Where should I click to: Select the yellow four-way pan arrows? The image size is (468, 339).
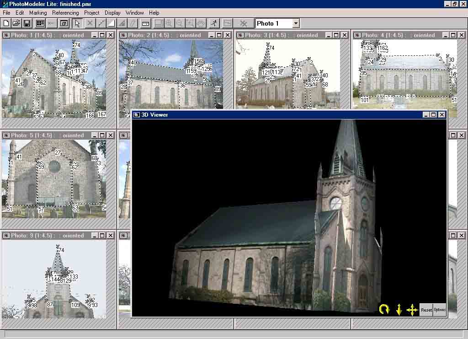412,310
